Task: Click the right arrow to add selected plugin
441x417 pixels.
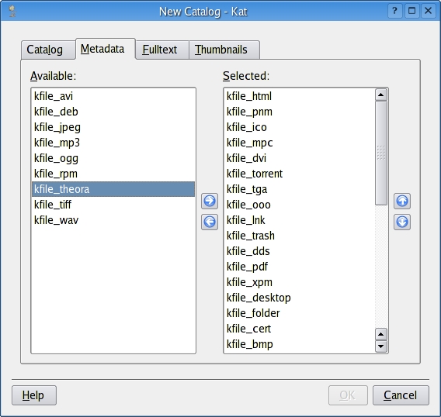Action: point(210,201)
